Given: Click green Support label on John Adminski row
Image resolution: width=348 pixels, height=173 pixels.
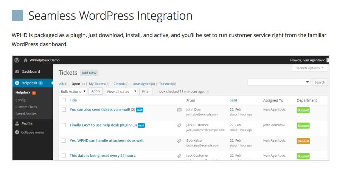Looking at the screenshot, I should [303, 126].
